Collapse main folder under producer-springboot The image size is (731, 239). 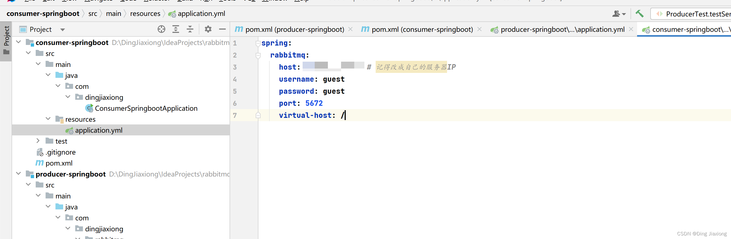coord(38,196)
